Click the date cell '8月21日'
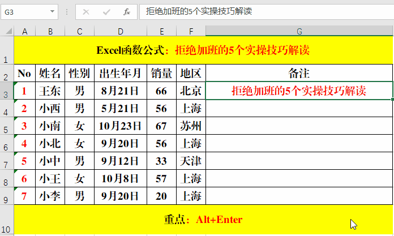This screenshot has height=236, width=394. point(121,91)
